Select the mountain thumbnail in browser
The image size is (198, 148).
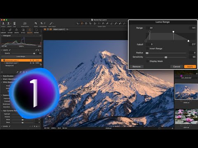tap(186, 92)
